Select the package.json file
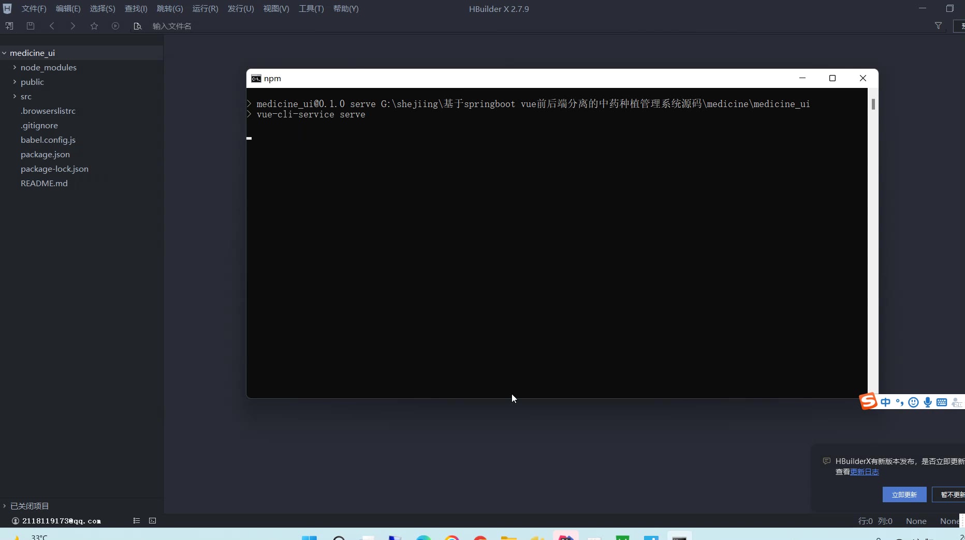Viewport: 965px width, 540px height. [45, 154]
